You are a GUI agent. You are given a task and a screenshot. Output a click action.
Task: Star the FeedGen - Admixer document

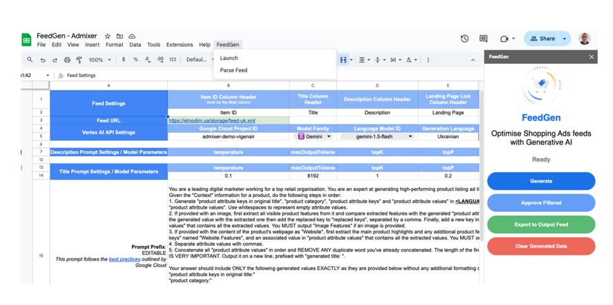[107, 36]
